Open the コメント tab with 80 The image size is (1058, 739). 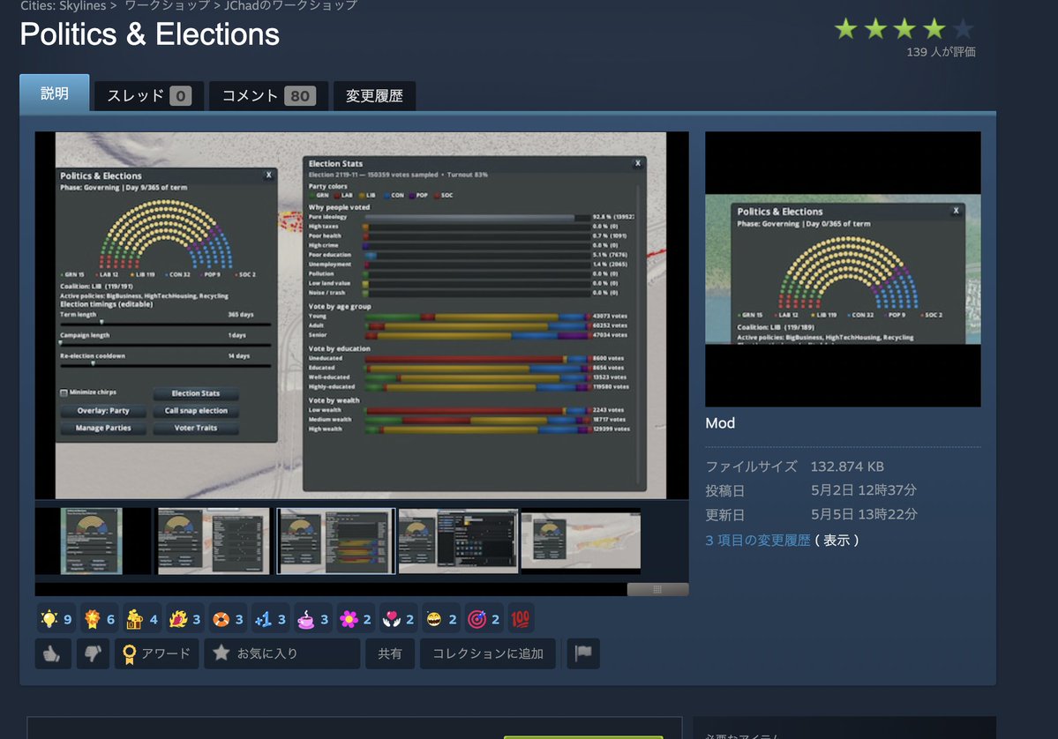click(268, 96)
